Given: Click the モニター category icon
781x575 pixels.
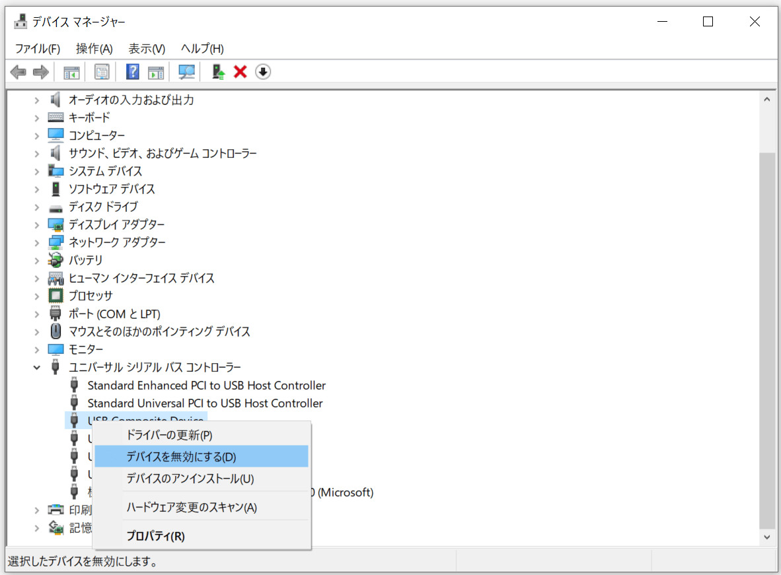Looking at the screenshot, I should 56,349.
